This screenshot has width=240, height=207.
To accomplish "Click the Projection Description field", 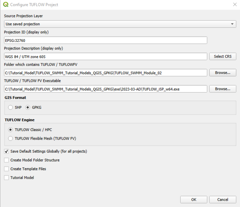I will [105, 56].
